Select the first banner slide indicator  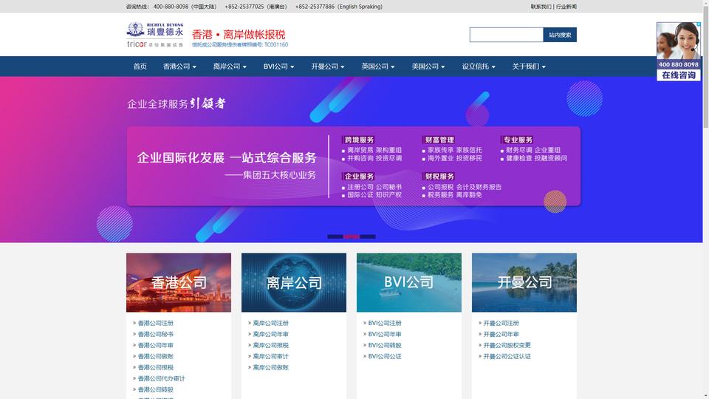click(x=335, y=236)
